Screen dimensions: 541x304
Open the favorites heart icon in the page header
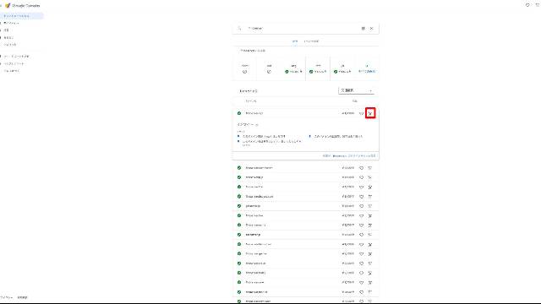(527, 5)
